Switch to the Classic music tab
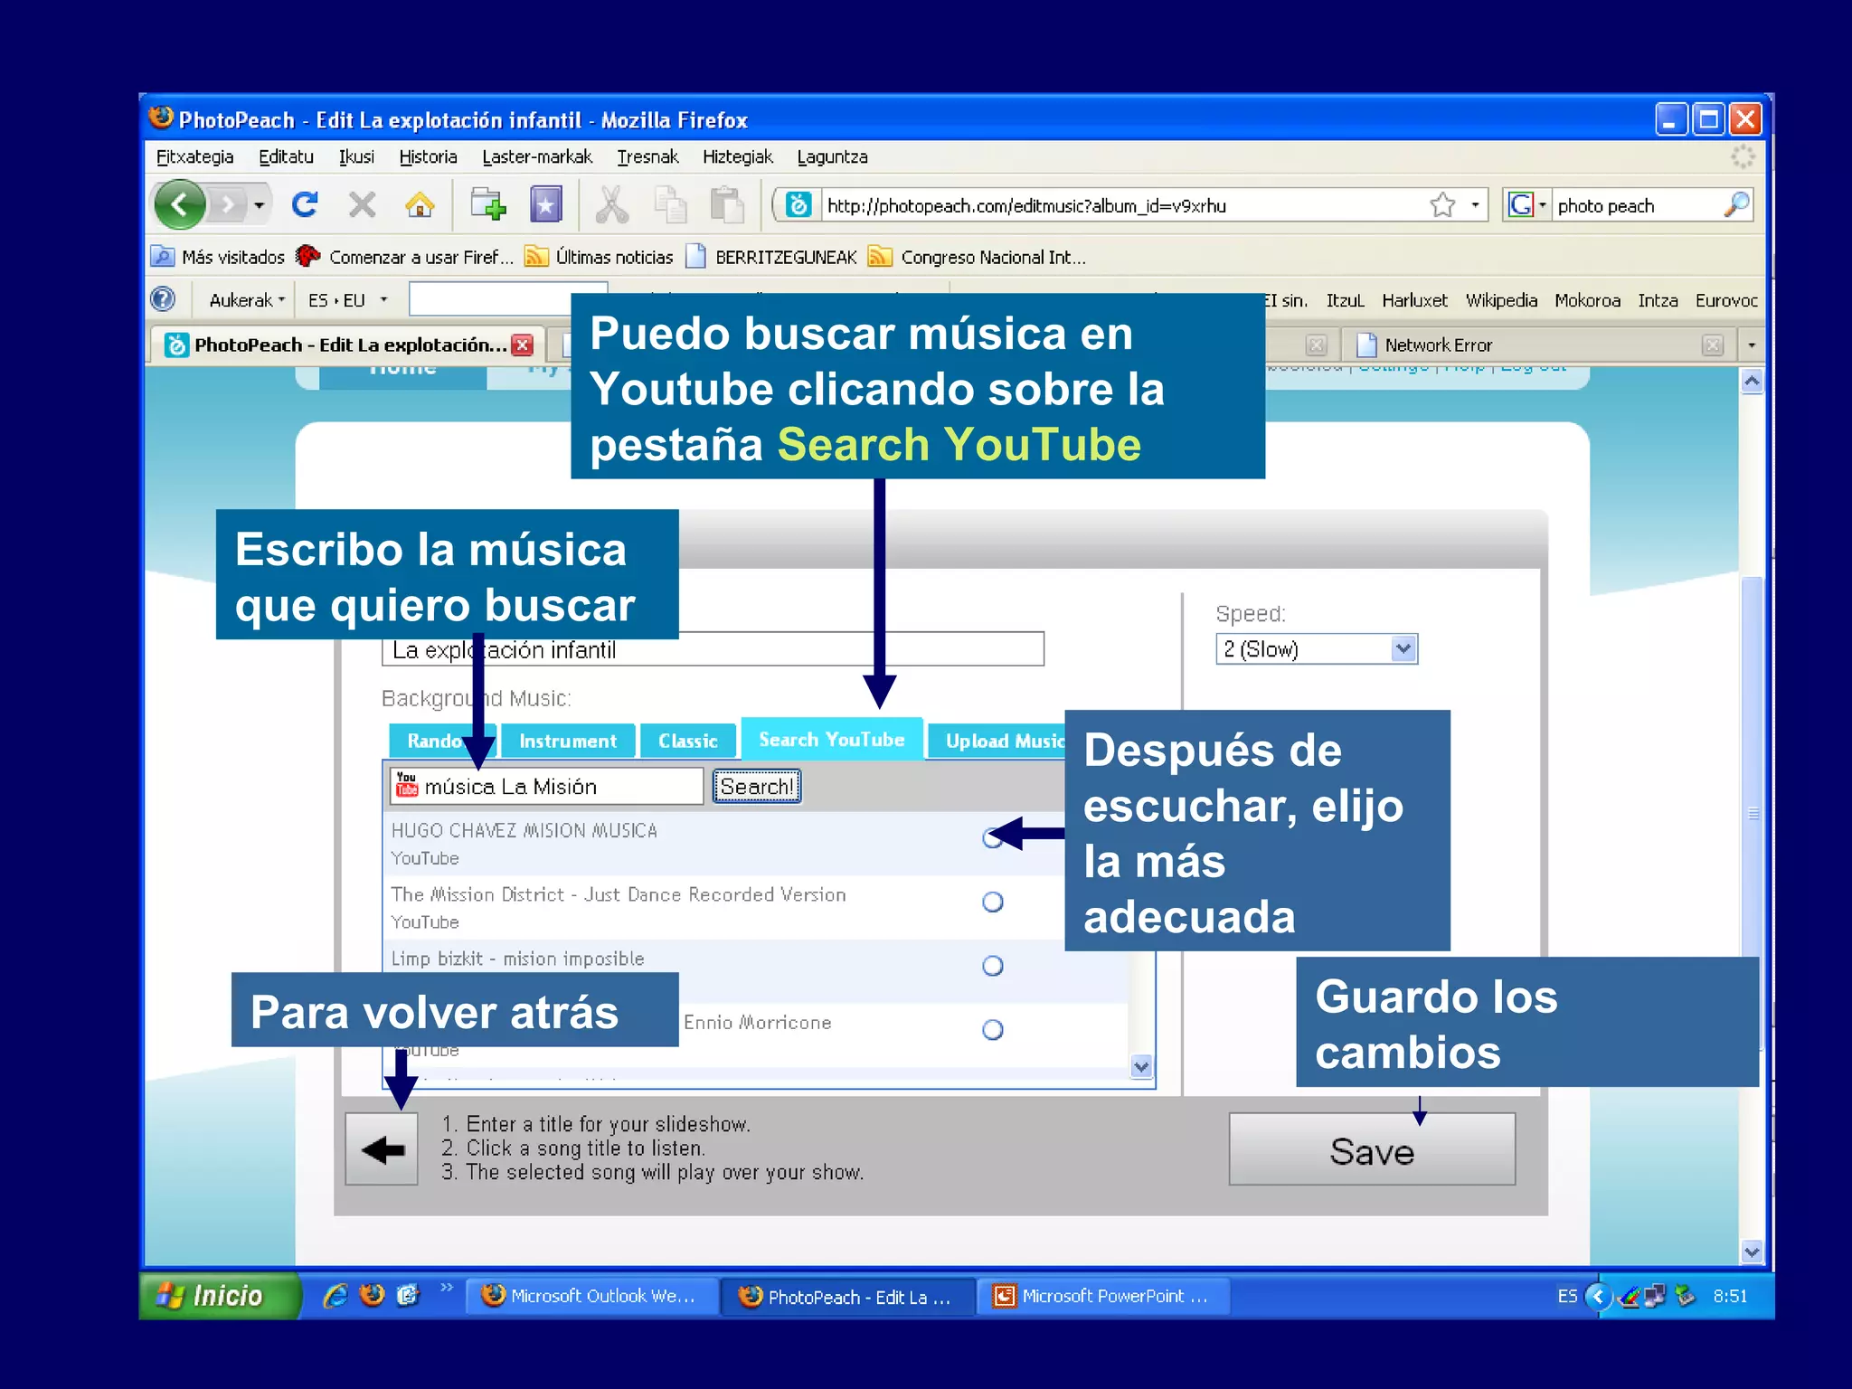Image resolution: width=1852 pixels, height=1389 pixels. tap(687, 741)
